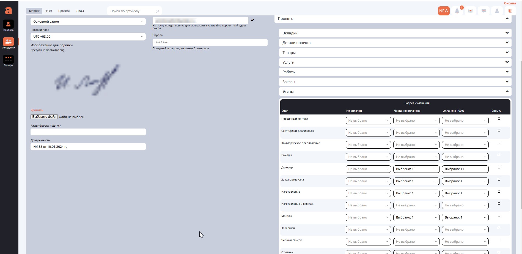Click the NEW badge button
The height and width of the screenshot is (254, 522).
[444, 11]
